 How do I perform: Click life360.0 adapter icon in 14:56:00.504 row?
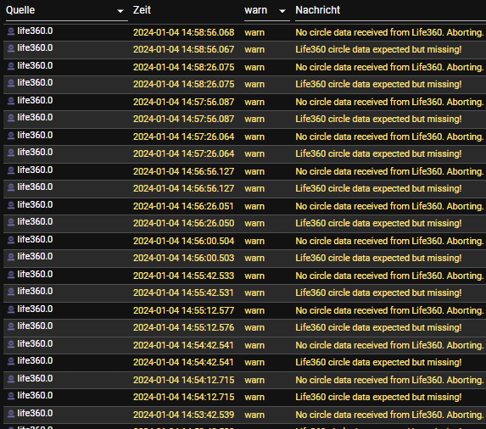click(x=11, y=240)
